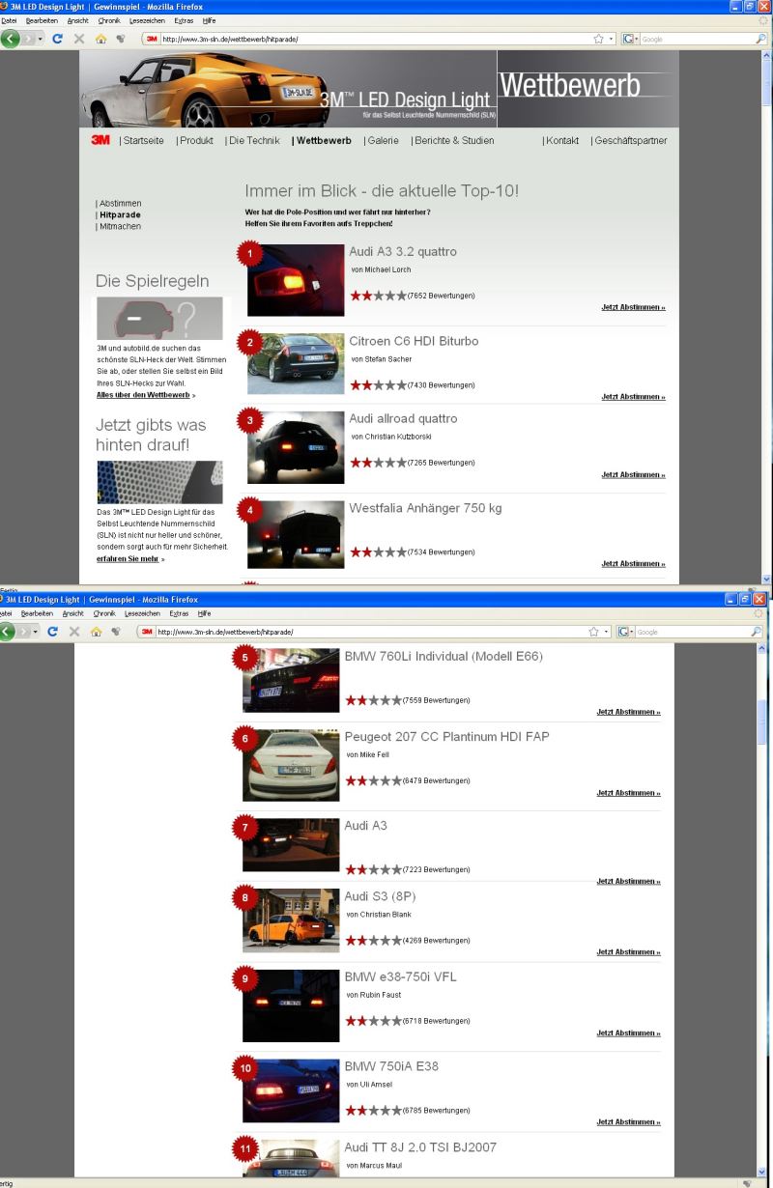Click the star rating of Westfalia Anhänger 750 kg
773x1188 pixels.
(x=378, y=552)
